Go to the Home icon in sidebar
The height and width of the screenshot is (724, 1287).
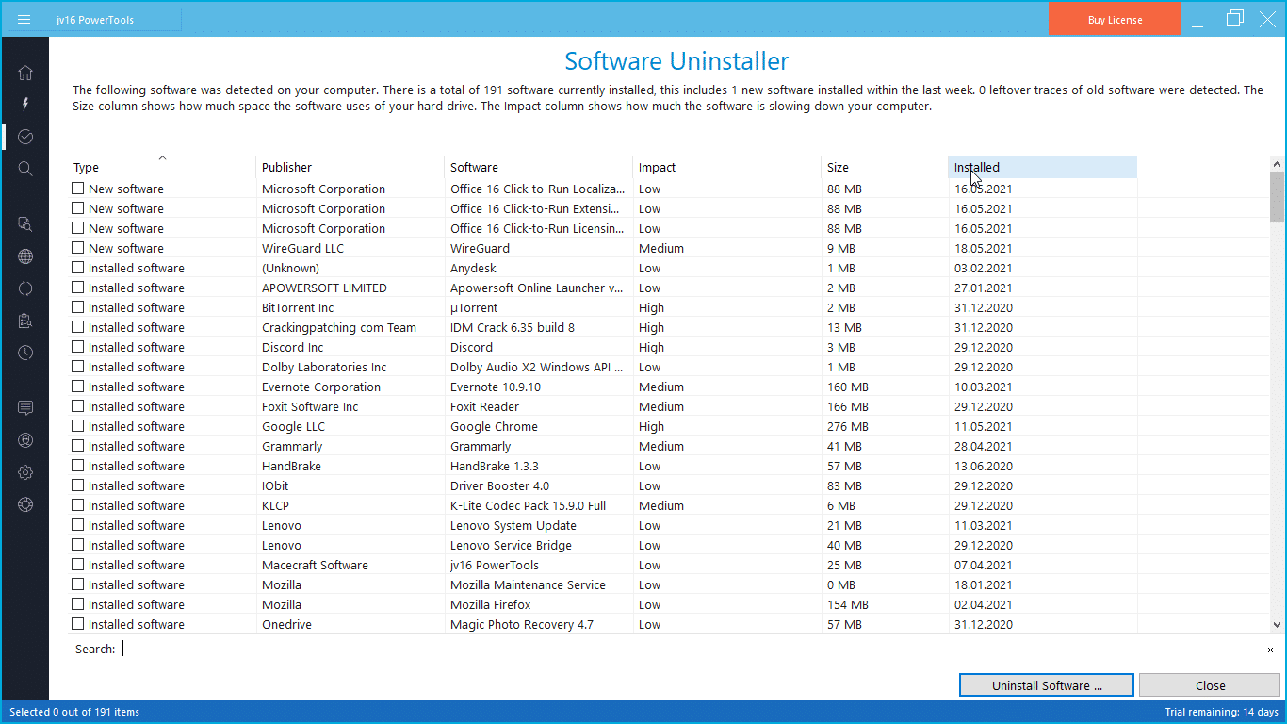click(x=25, y=73)
